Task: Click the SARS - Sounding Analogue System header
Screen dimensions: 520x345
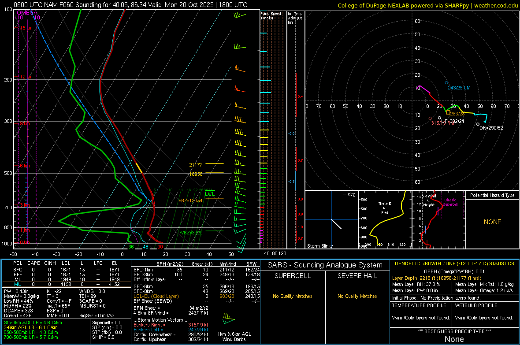Action: pos(325,265)
